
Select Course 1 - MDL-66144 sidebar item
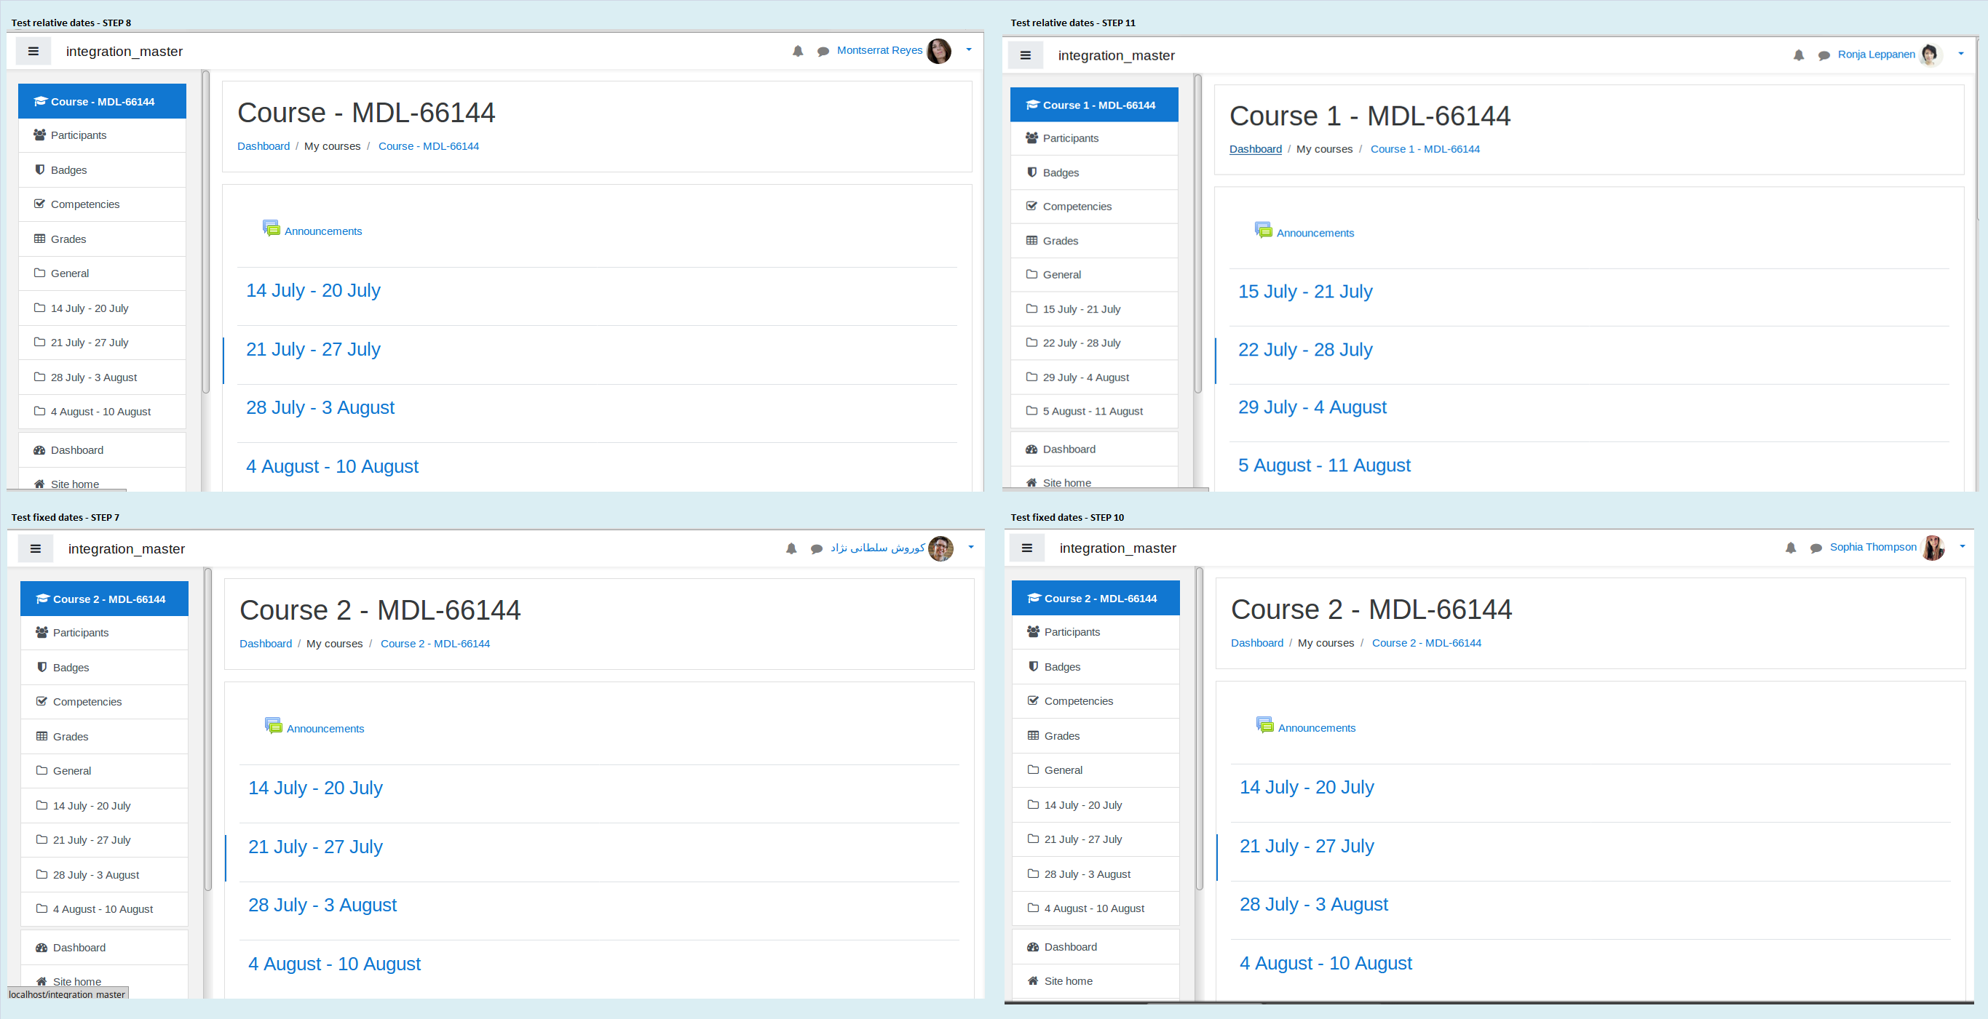1094,105
